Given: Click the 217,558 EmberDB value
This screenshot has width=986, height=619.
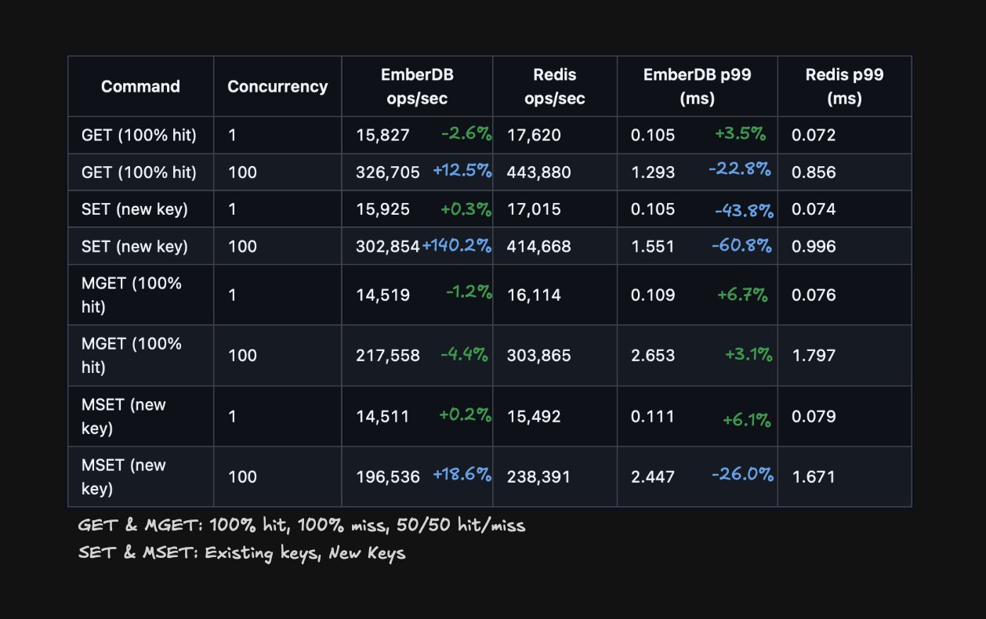Looking at the screenshot, I should point(388,356).
